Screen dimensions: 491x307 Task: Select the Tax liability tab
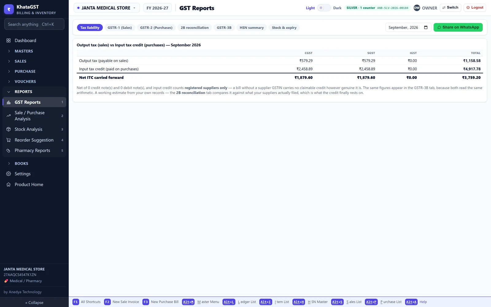point(90,28)
